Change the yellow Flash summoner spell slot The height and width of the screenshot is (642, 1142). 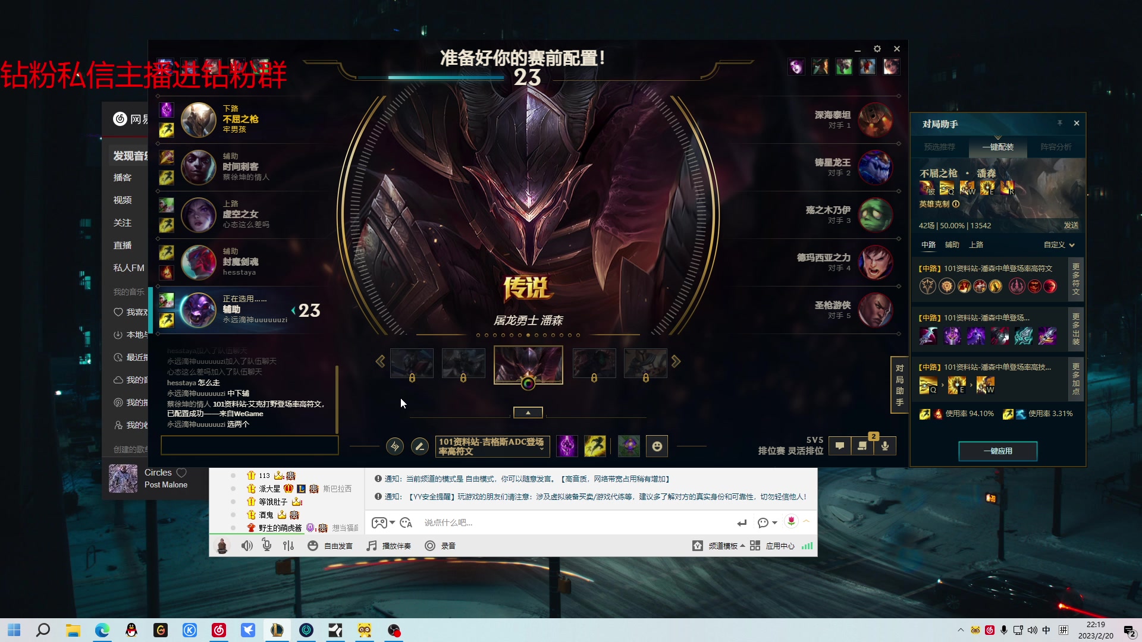click(x=595, y=446)
